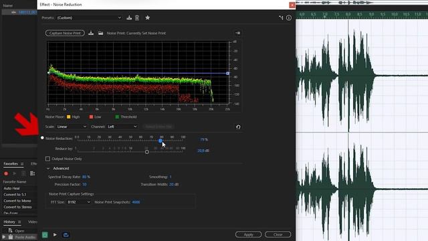
Task: Open the FFT Size dropdown set to 8192
Action: click(x=79, y=202)
